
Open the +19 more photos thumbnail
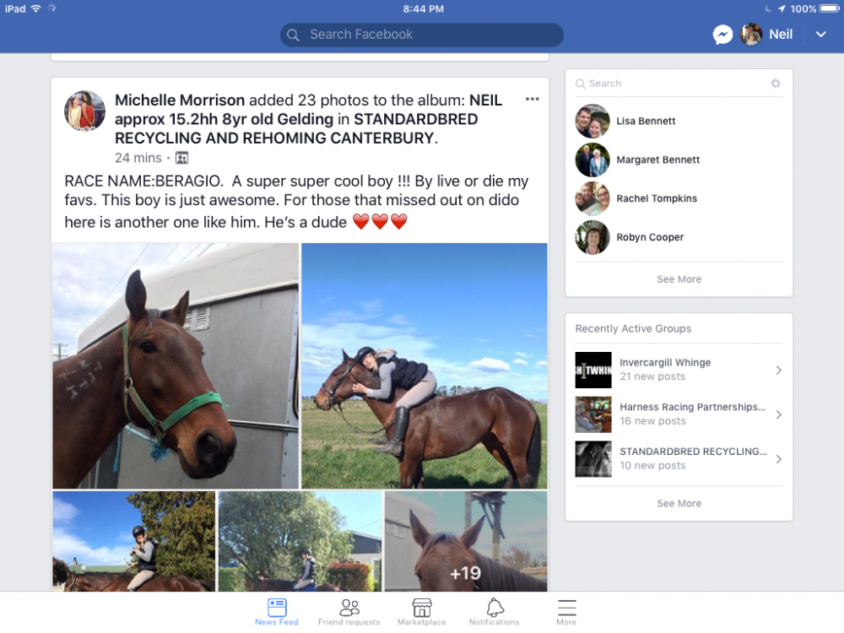(x=466, y=541)
